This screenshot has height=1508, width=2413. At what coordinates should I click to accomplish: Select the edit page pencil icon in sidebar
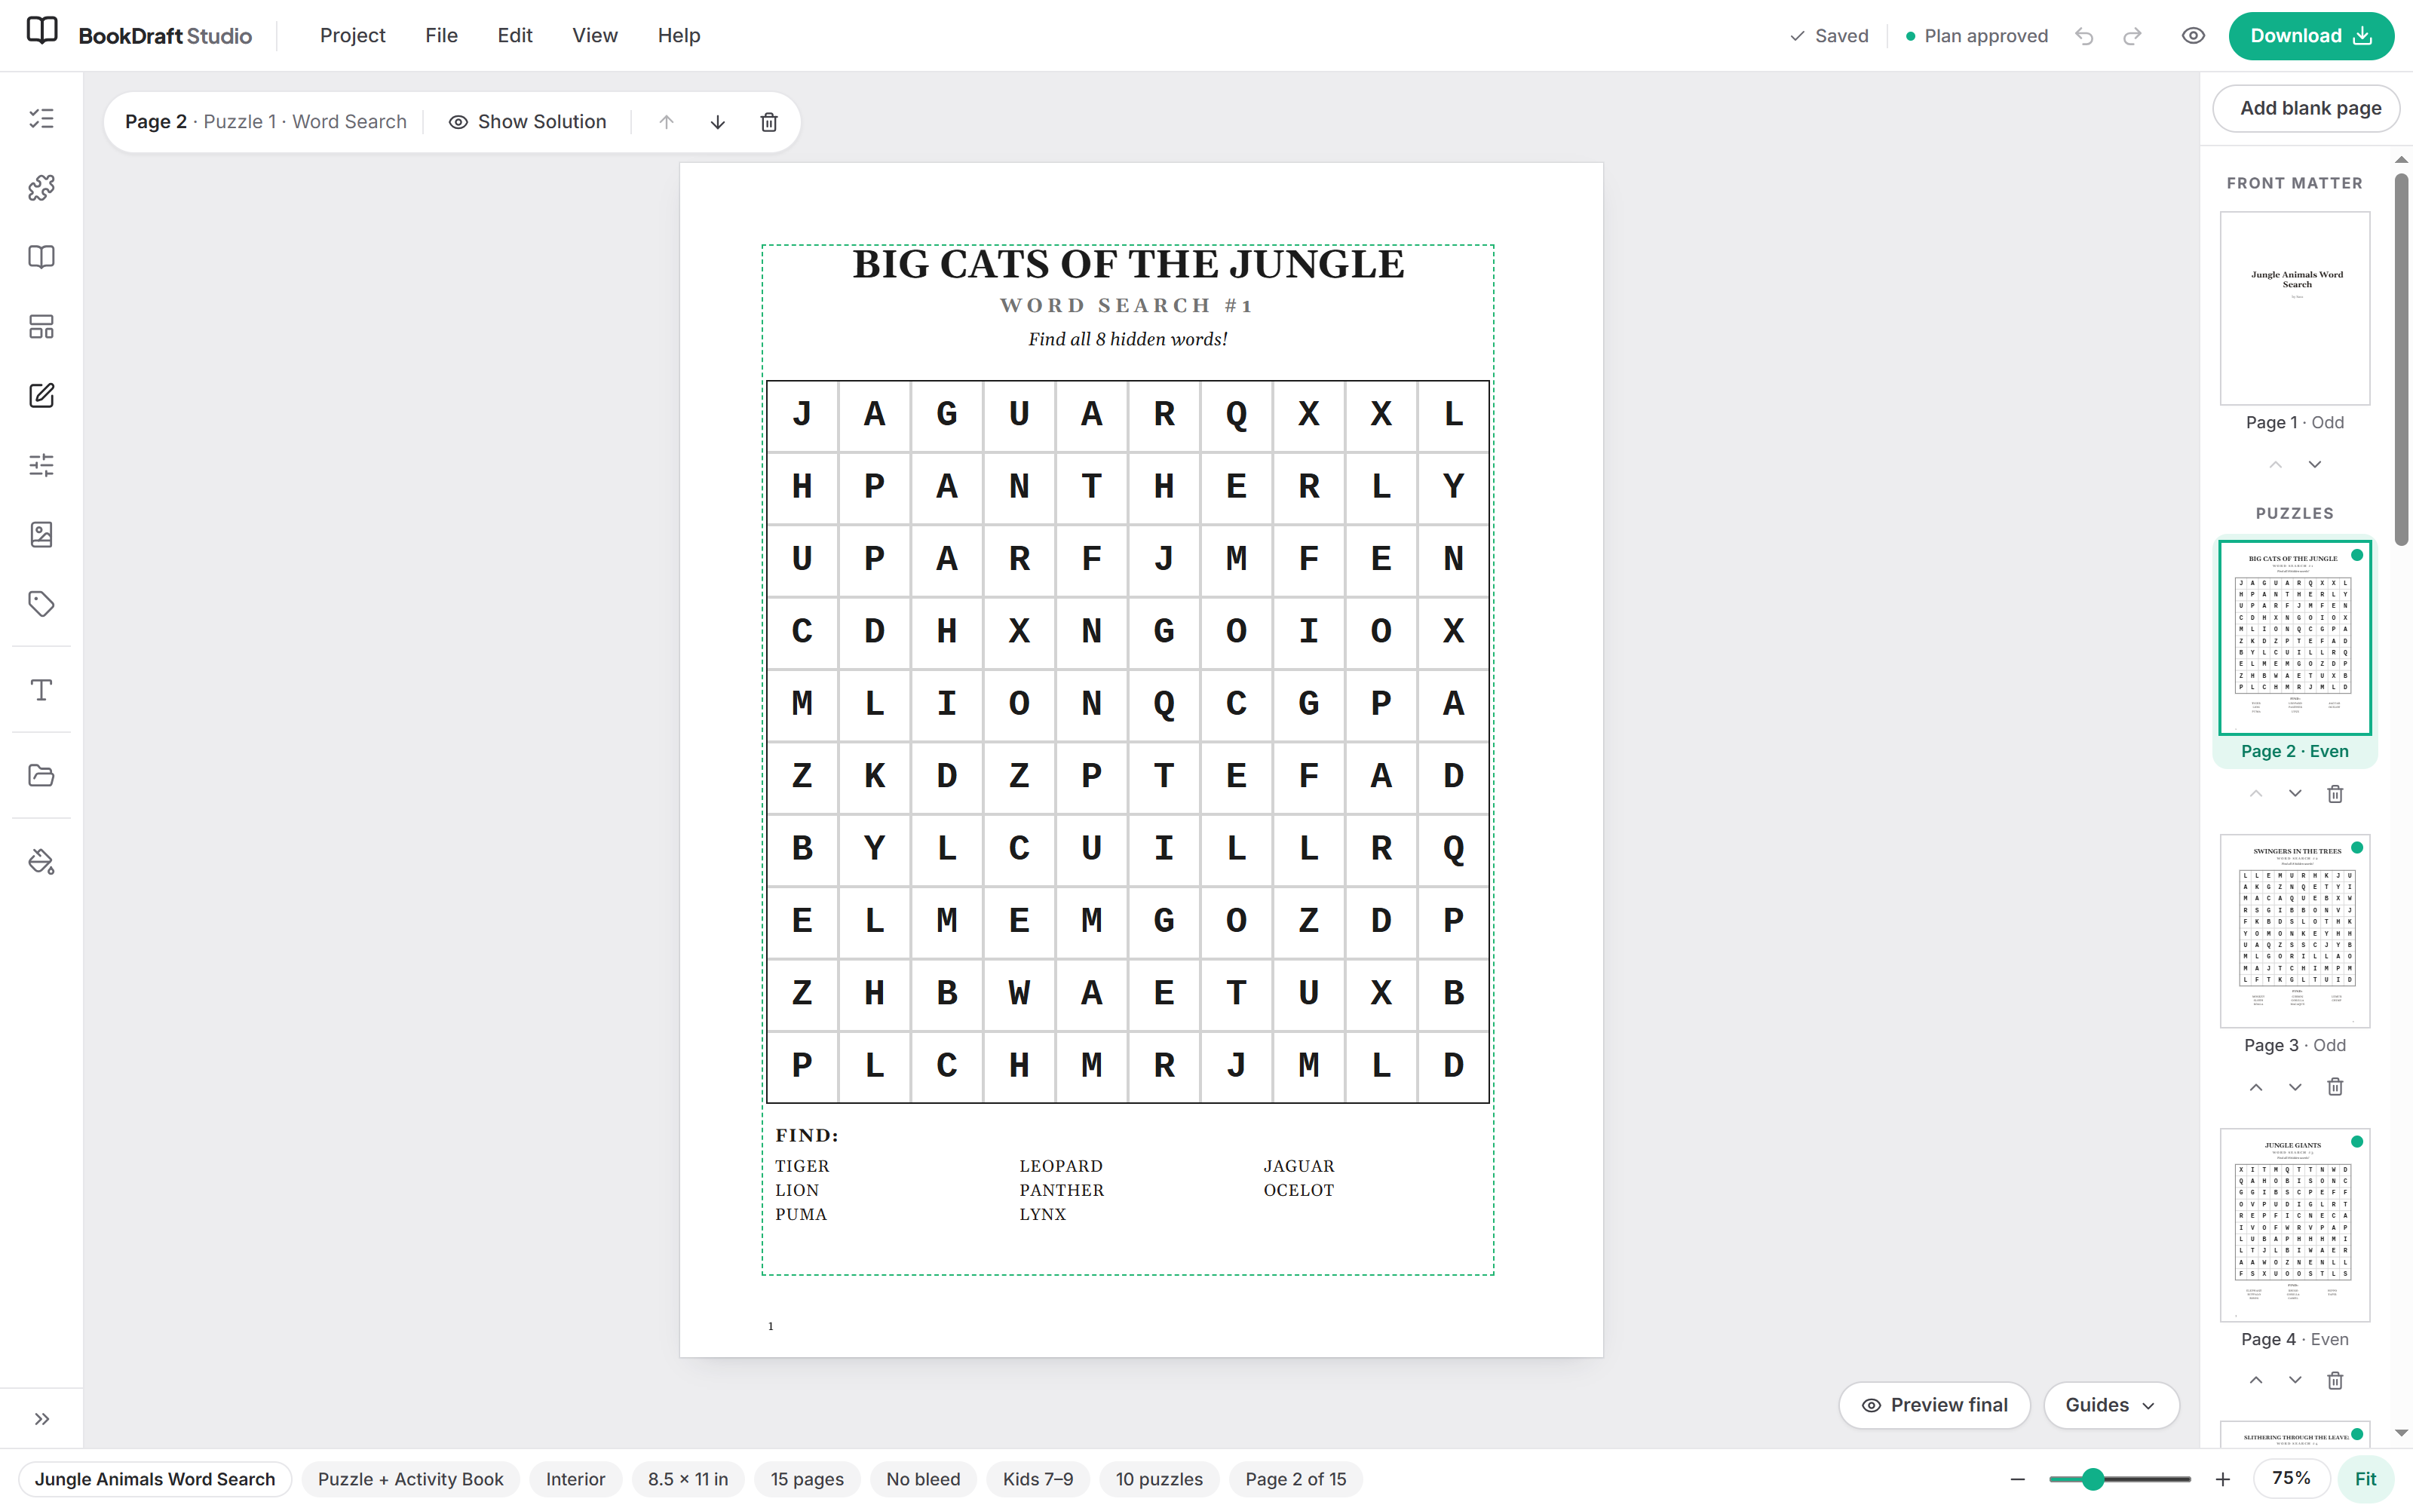[x=41, y=396]
